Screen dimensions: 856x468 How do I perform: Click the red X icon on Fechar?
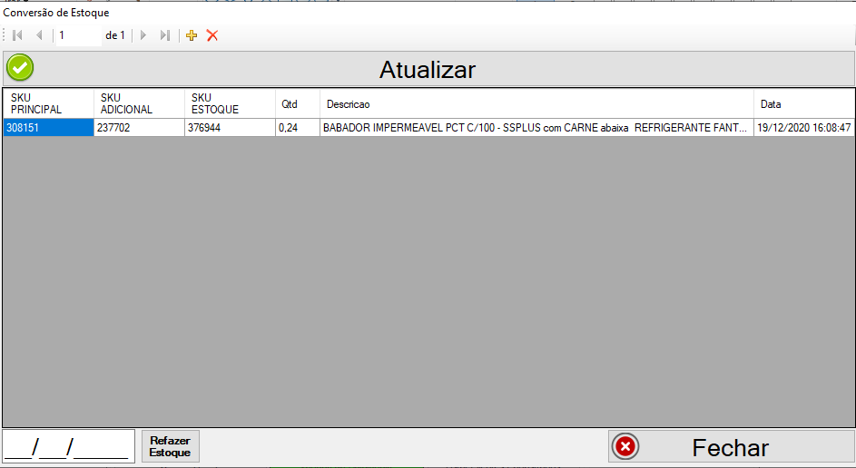click(625, 447)
